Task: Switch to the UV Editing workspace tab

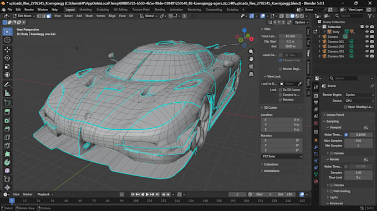Action: click(x=120, y=9)
